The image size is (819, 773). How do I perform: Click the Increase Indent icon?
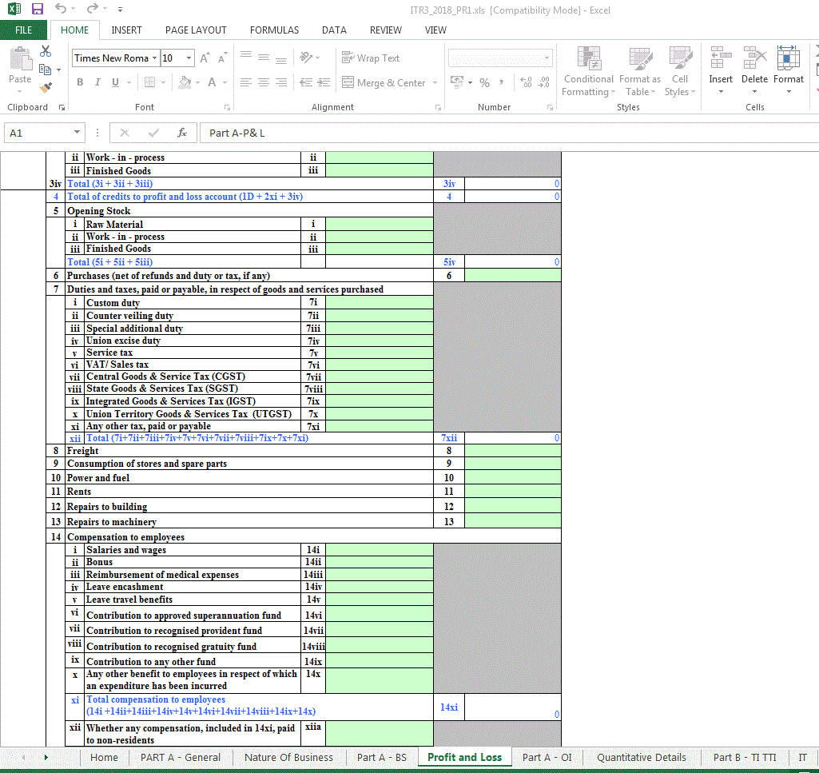click(324, 82)
